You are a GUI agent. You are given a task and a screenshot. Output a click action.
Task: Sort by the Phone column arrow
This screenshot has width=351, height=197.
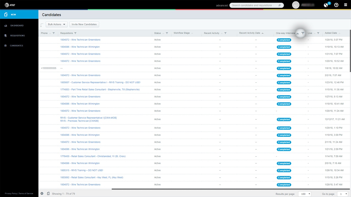coord(50,33)
